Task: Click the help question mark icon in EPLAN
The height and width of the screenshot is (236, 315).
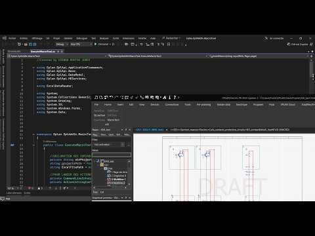Action: pyautogui.click(x=175, y=98)
